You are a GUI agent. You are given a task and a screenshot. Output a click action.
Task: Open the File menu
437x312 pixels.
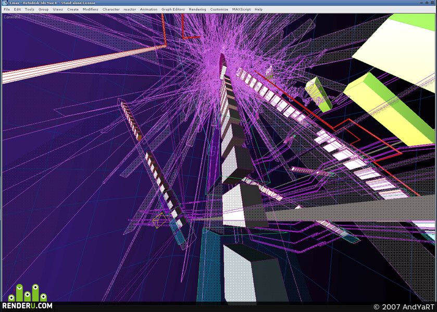pyautogui.click(x=7, y=9)
